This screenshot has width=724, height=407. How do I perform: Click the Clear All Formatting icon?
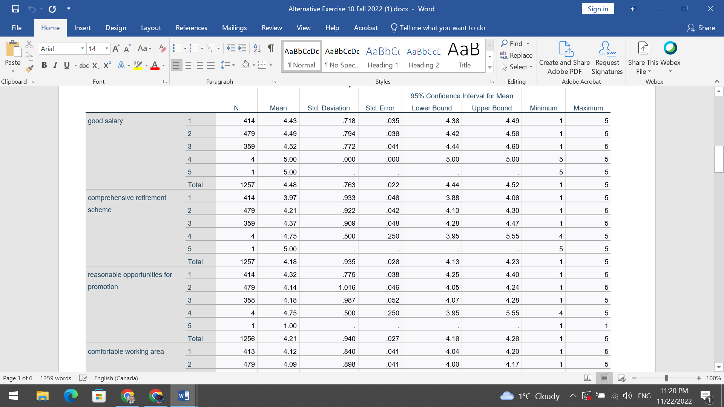click(x=163, y=48)
